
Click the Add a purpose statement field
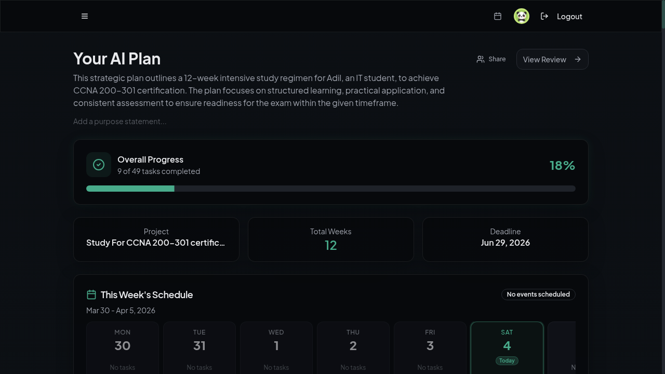pyautogui.click(x=119, y=121)
